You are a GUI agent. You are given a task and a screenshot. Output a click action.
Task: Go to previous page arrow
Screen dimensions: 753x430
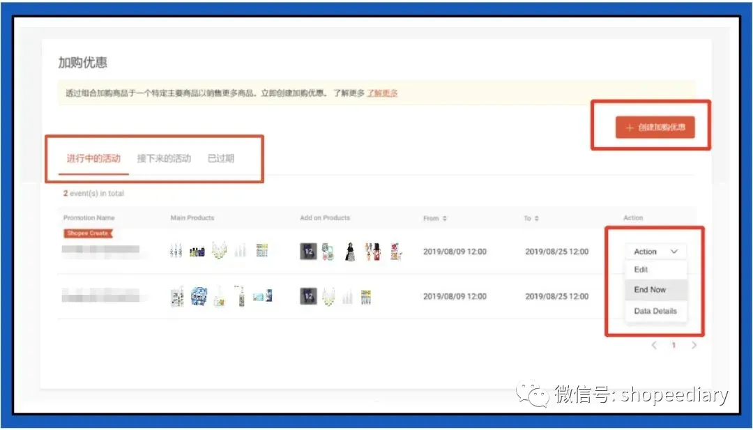coord(653,345)
